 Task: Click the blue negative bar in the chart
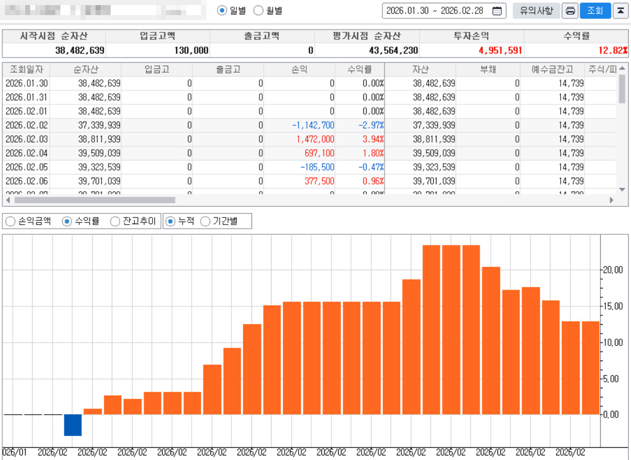pyautogui.click(x=73, y=425)
